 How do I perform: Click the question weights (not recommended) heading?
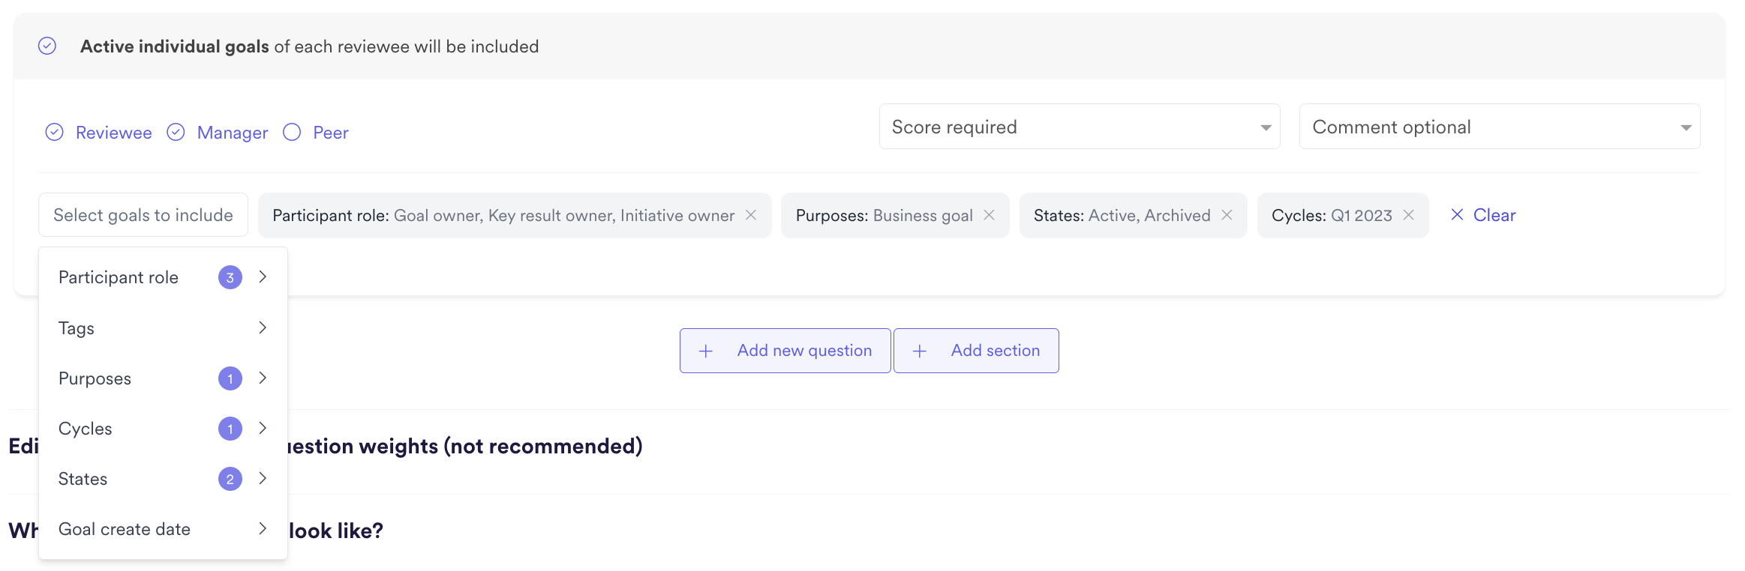[x=465, y=446]
